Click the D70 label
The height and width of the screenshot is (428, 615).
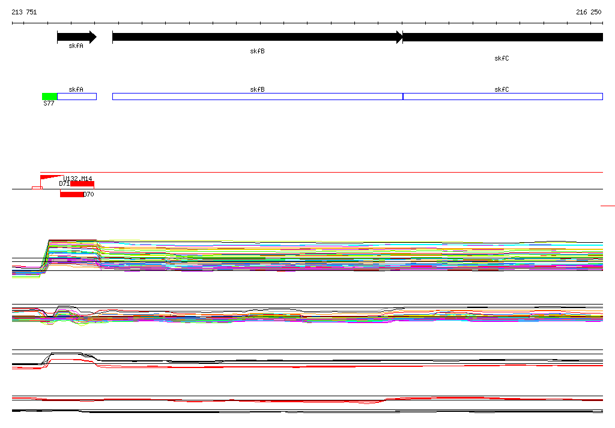pyautogui.click(x=89, y=194)
